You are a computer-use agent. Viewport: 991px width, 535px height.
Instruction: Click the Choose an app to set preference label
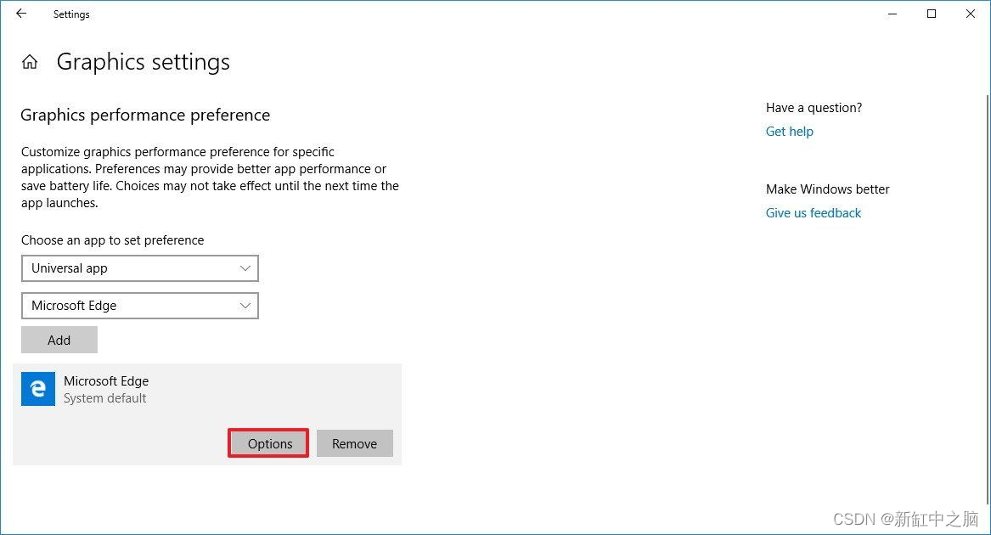(112, 240)
